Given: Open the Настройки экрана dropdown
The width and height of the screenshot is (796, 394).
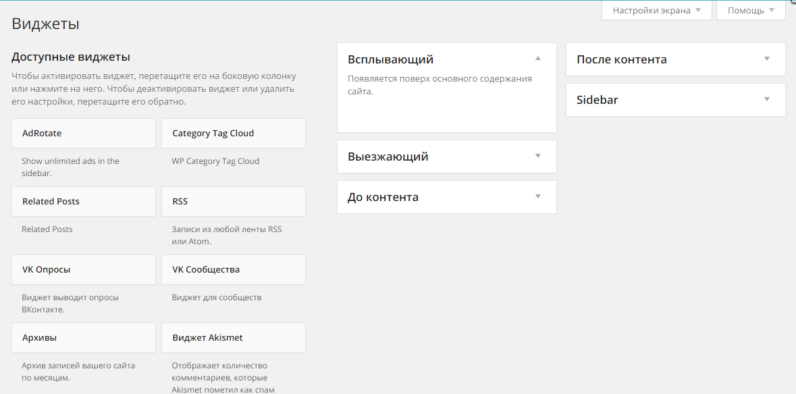Looking at the screenshot, I should tap(656, 11).
